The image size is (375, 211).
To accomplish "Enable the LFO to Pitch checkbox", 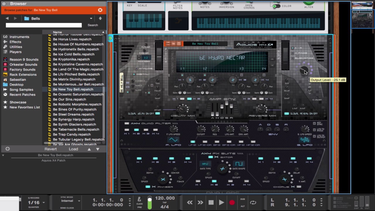I will [314, 130].
